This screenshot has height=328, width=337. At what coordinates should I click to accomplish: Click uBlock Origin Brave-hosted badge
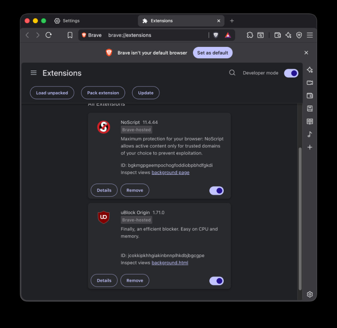[136, 220]
